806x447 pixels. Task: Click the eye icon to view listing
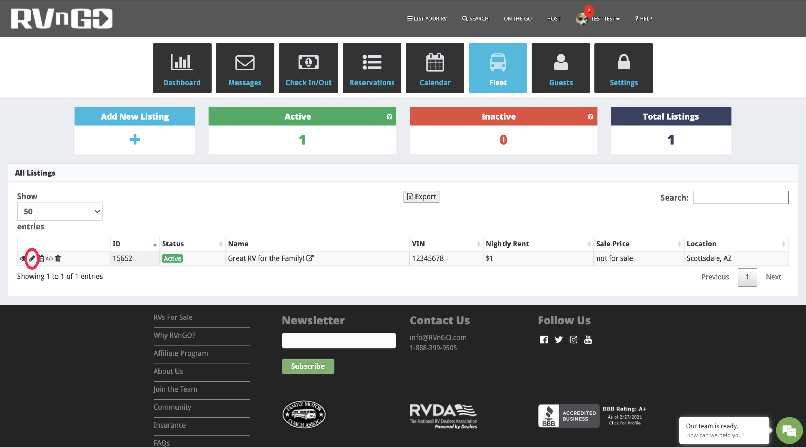click(x=23, y=258)
